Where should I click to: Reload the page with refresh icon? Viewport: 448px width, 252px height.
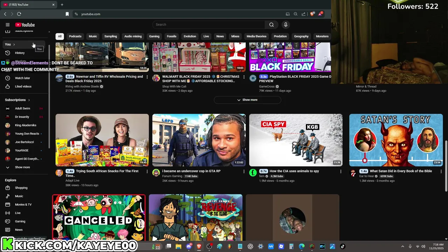tap(19, 14)
